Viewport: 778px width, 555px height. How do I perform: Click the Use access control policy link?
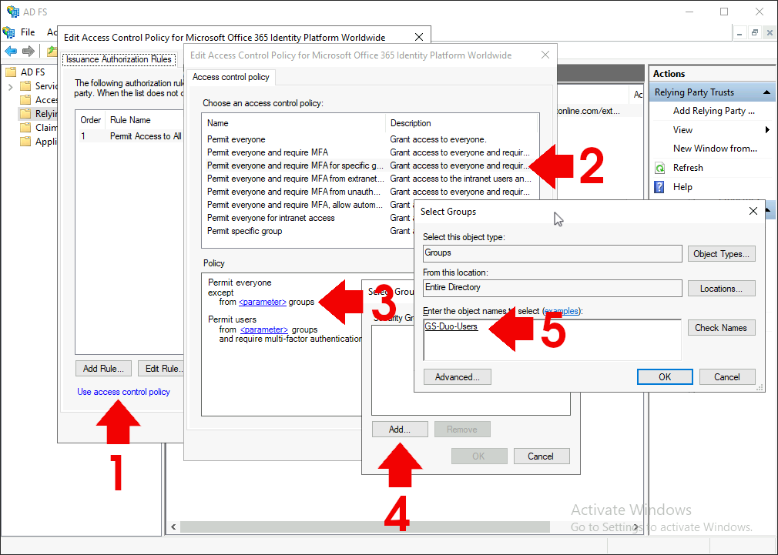pos(123,392)
